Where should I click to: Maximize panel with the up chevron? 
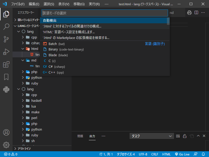click(x=198, y=136)
